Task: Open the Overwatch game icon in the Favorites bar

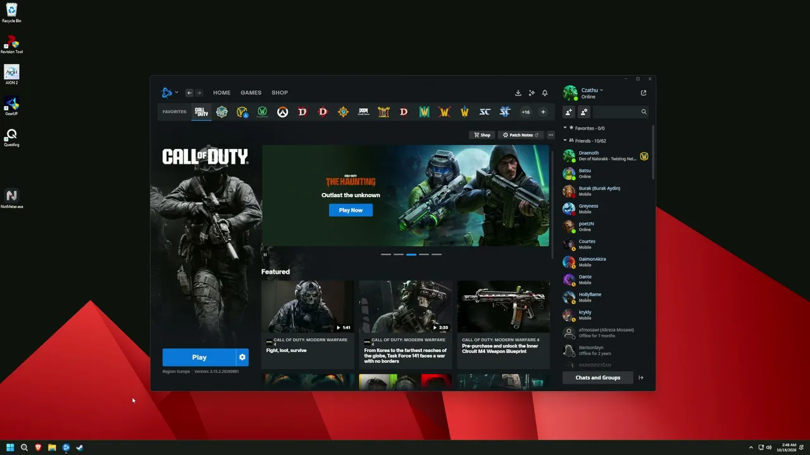Action: [282, 112]
